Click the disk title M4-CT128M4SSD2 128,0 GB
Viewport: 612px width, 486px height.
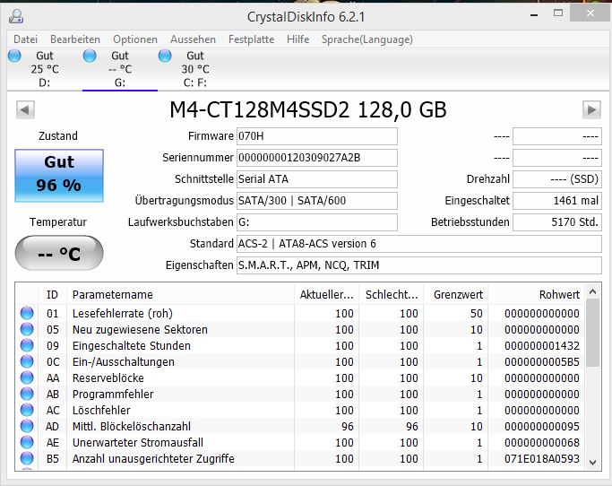click(308, 109)
